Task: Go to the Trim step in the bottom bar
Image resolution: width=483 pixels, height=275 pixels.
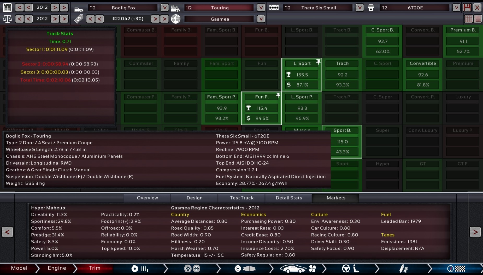Action: 95,268
